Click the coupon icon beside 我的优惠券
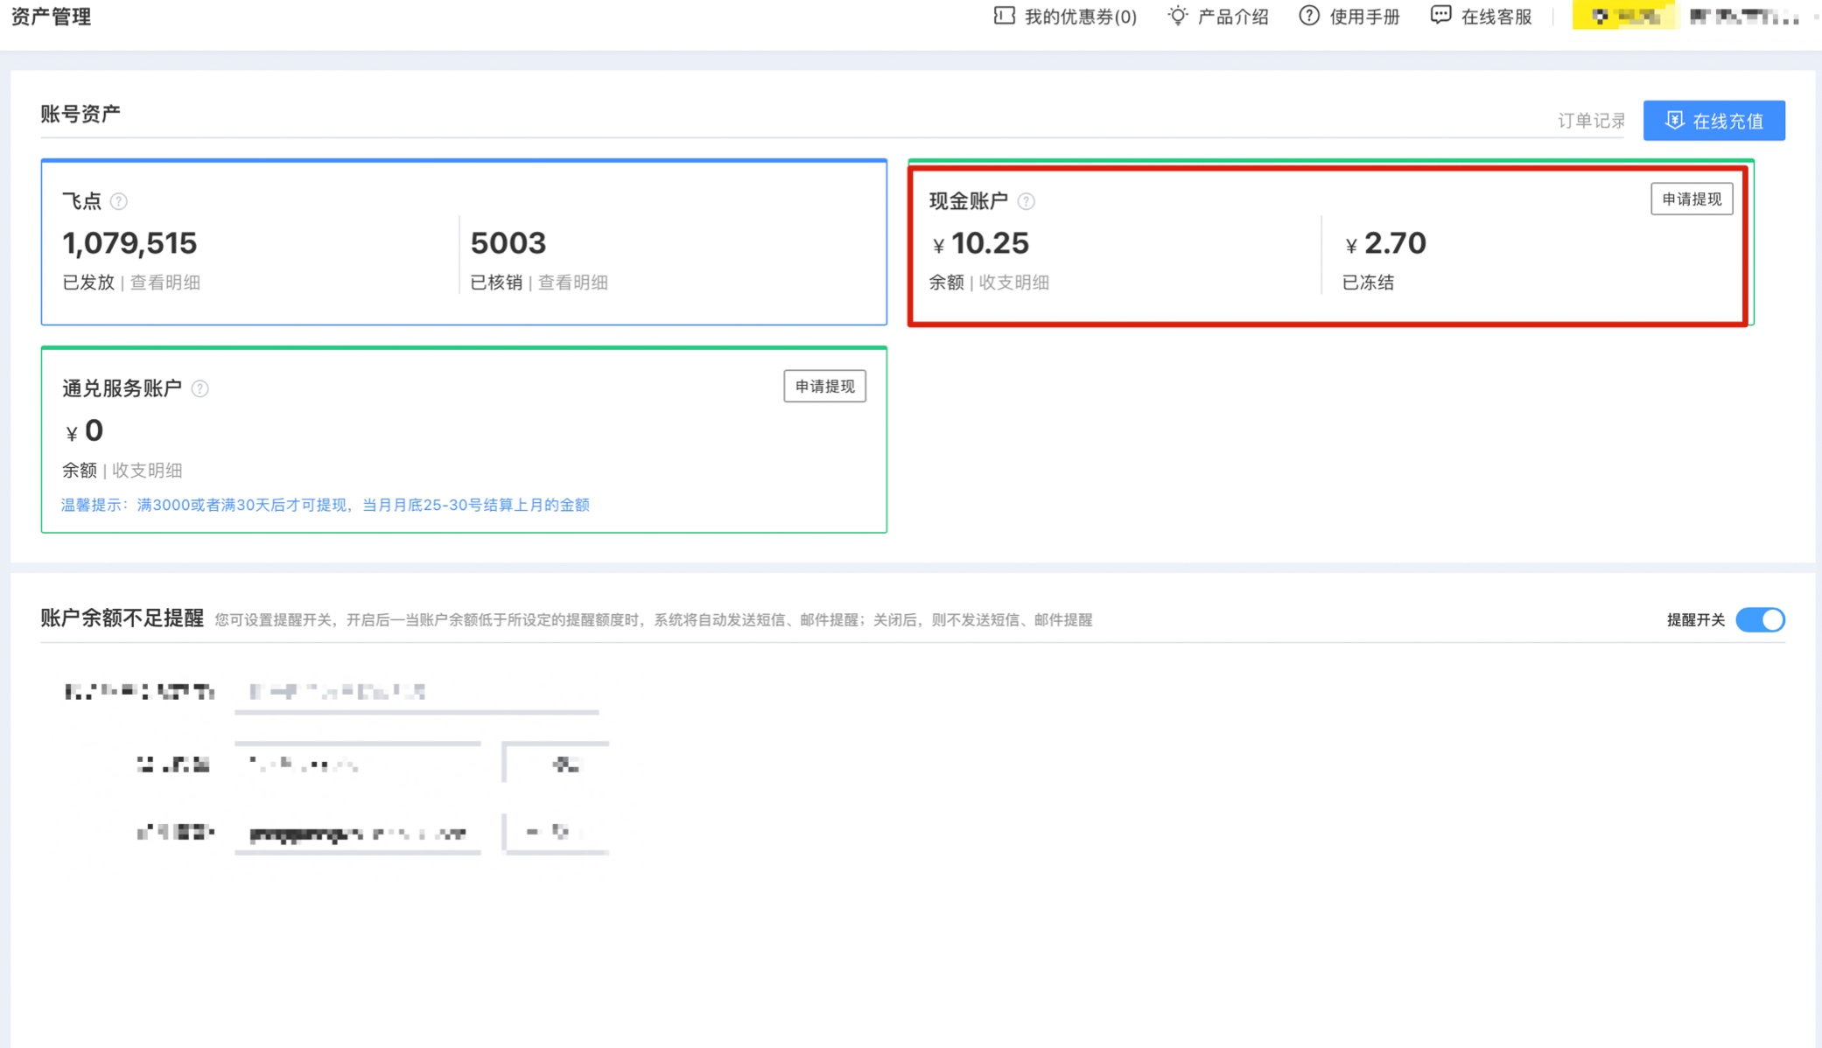Screen dimensions: 1822x1048 click(x=1004, y=16)
